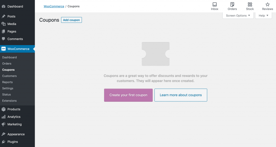Click the Comments speech bubble icon
276x147 pixels.
pos(4,39)
